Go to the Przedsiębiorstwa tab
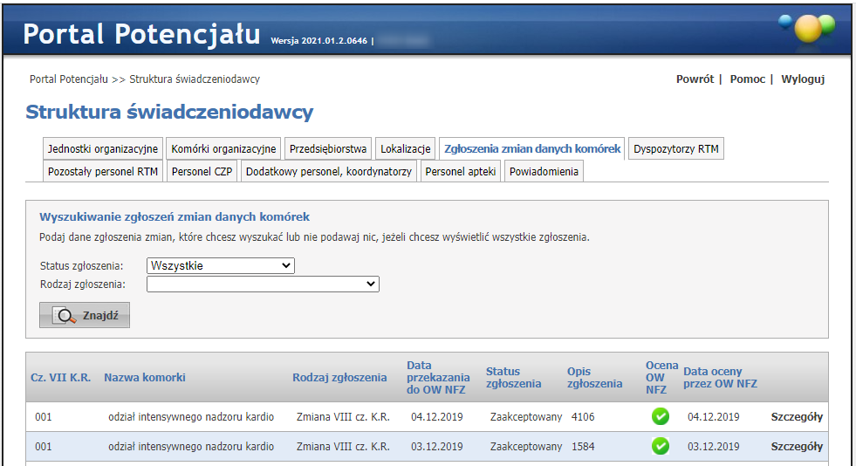This screenshot has height=466, width=856. point(329,149)
